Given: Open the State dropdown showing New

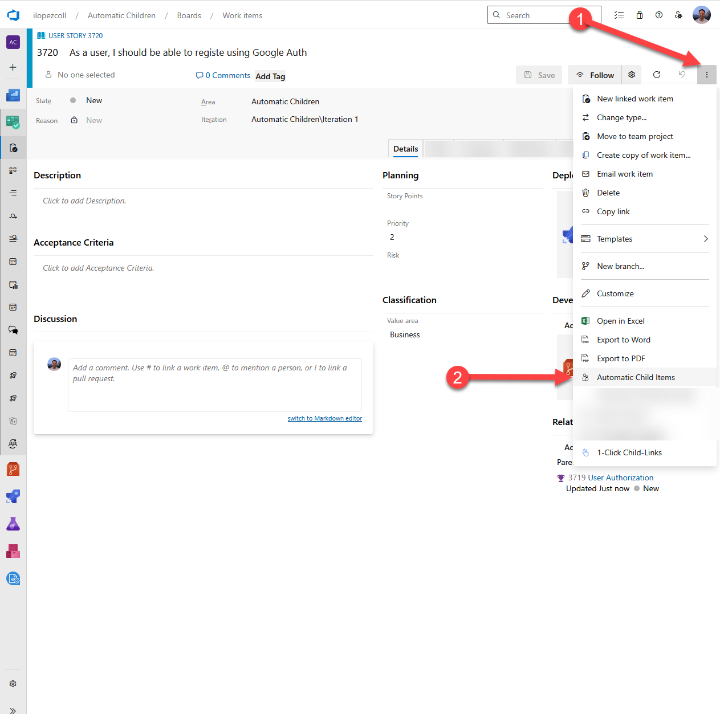Looking at the screenshot, I should coord(94,101).
